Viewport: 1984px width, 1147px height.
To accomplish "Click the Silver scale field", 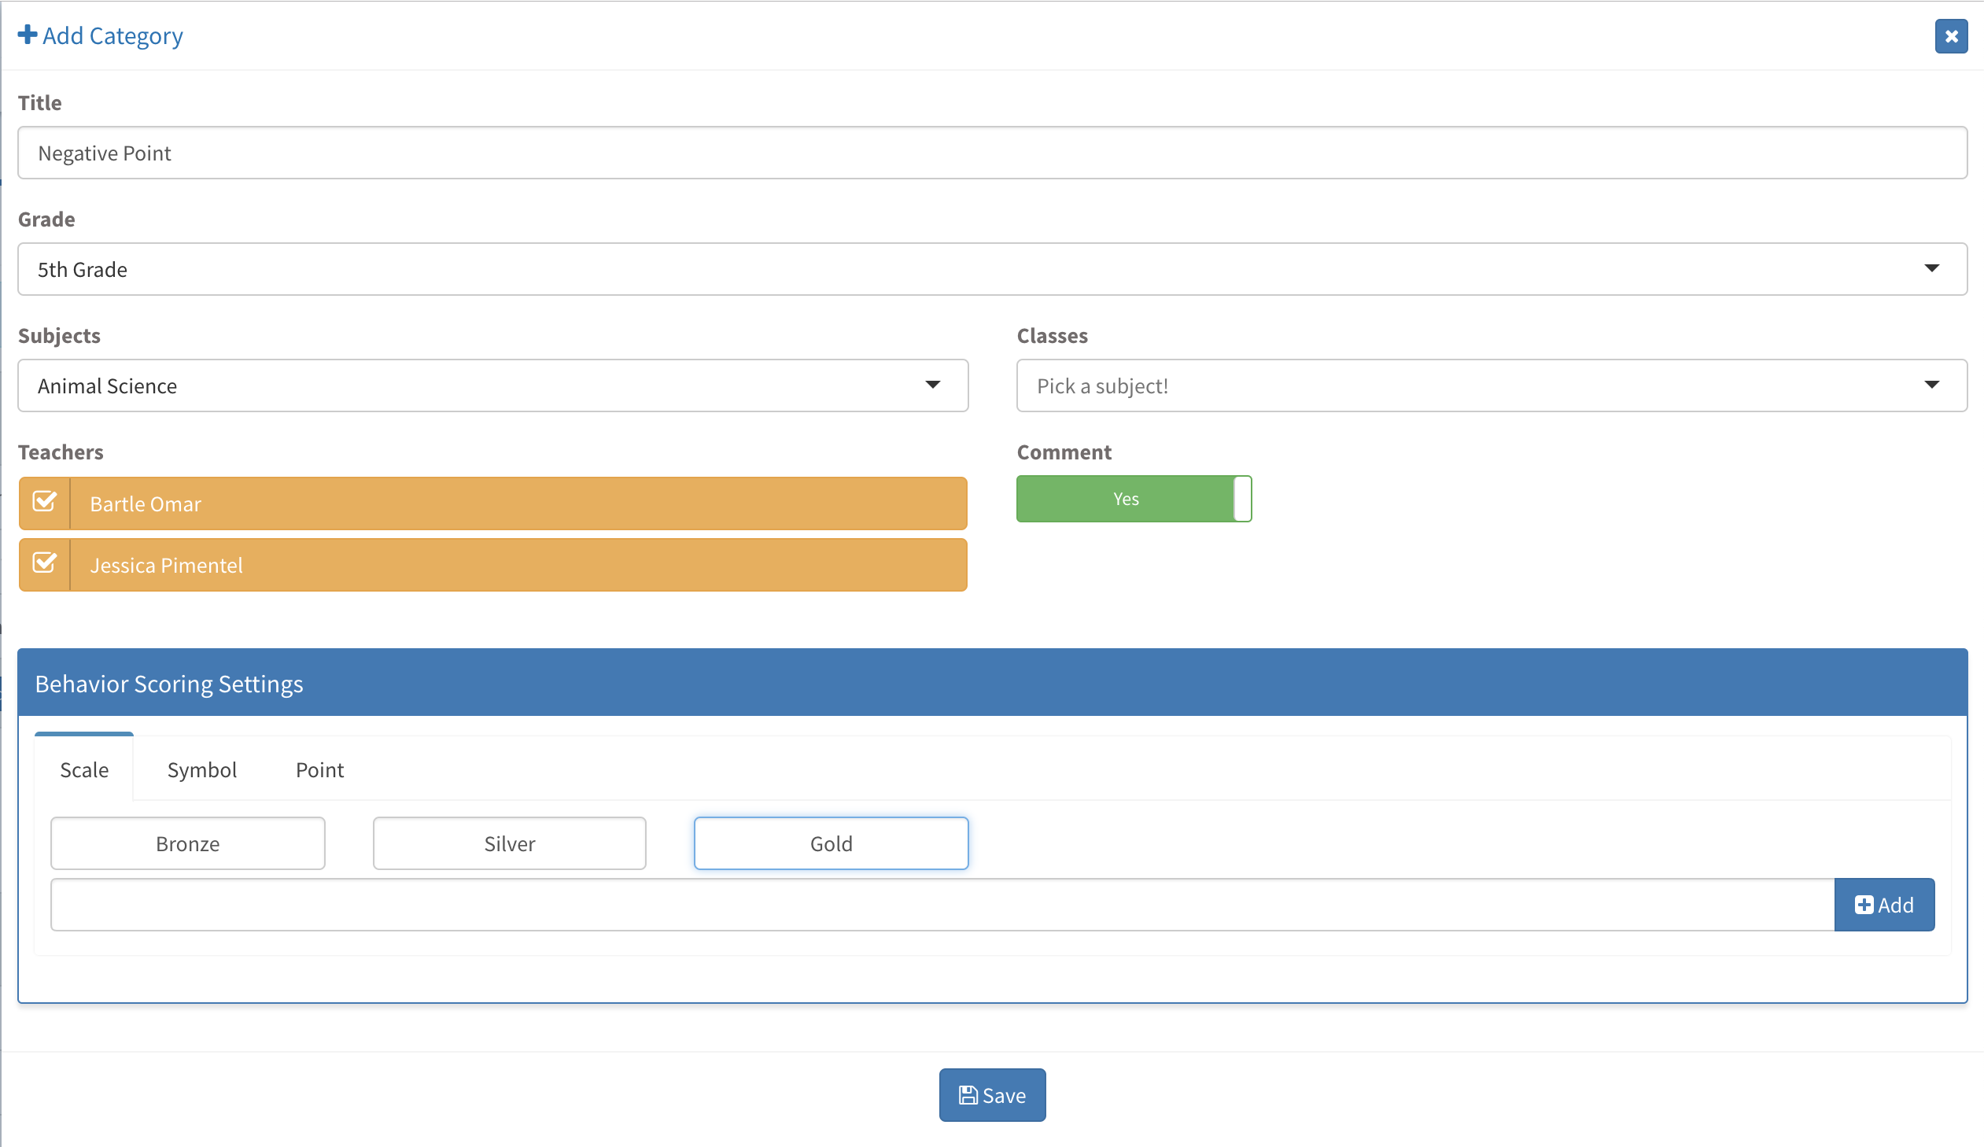I will click(x=510, y=843).
